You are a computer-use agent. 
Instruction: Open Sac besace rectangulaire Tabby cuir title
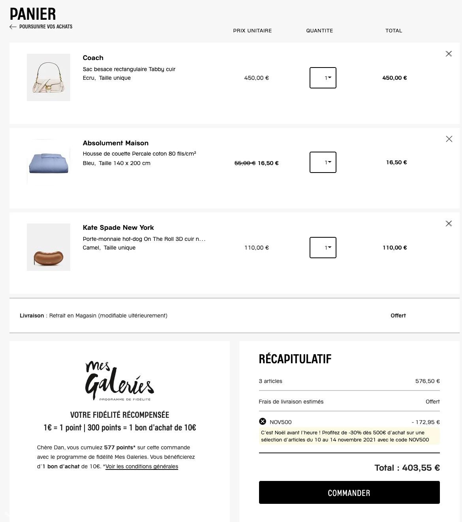129,69
